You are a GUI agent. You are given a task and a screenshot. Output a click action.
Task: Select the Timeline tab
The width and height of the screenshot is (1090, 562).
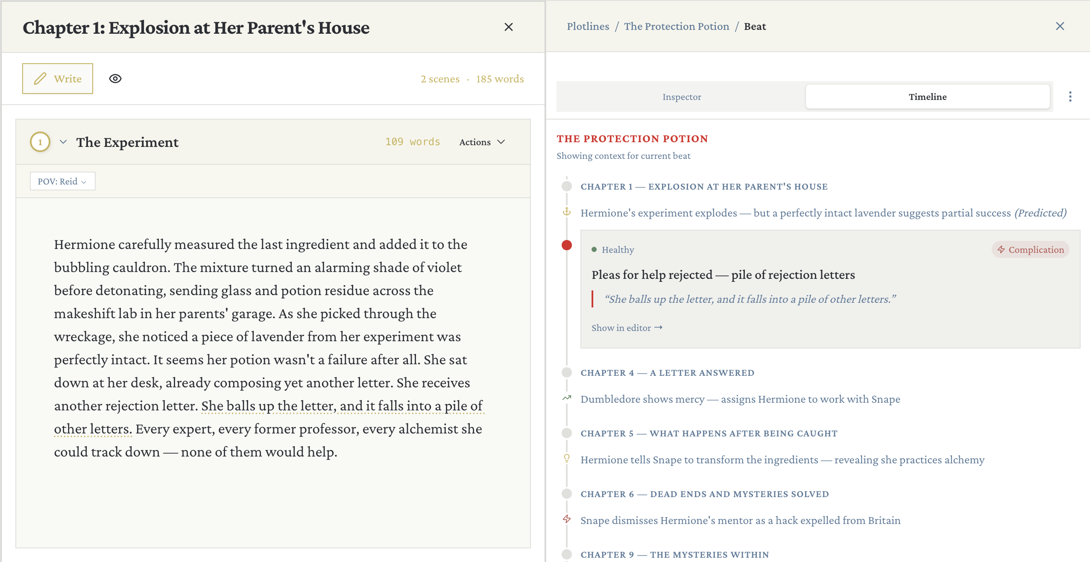click(x=928, y=97)
